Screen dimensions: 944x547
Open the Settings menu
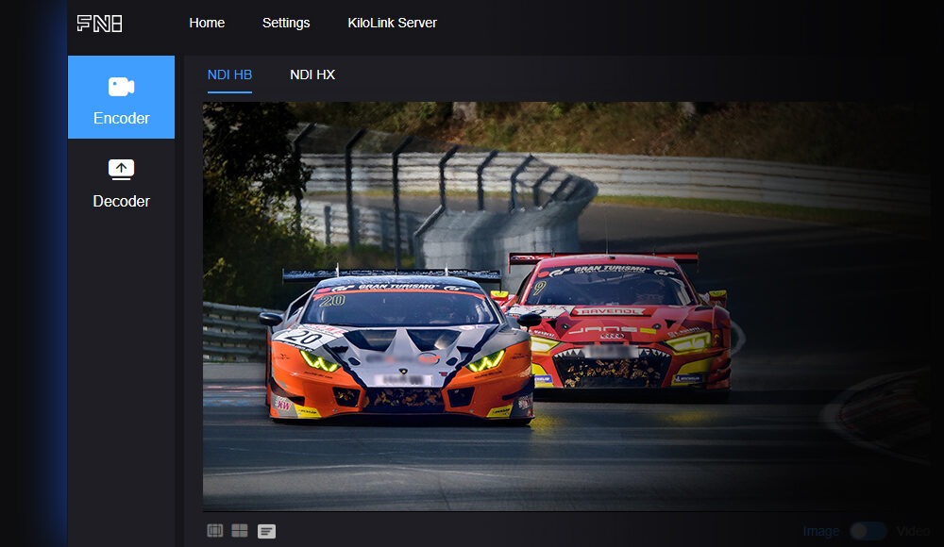tap(286, 23)
